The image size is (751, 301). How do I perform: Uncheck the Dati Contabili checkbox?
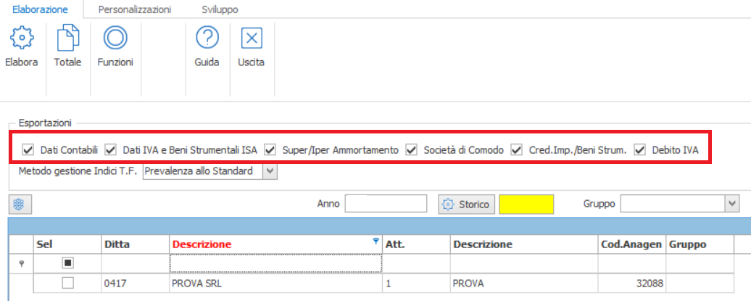tap(28, 150)
